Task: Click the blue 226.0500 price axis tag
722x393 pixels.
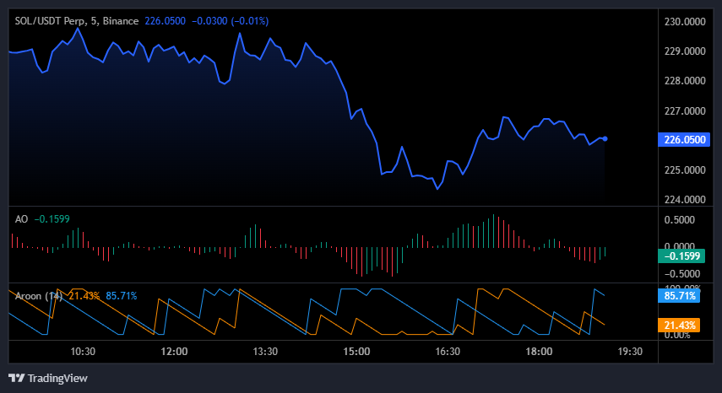Action: [684, 140]
